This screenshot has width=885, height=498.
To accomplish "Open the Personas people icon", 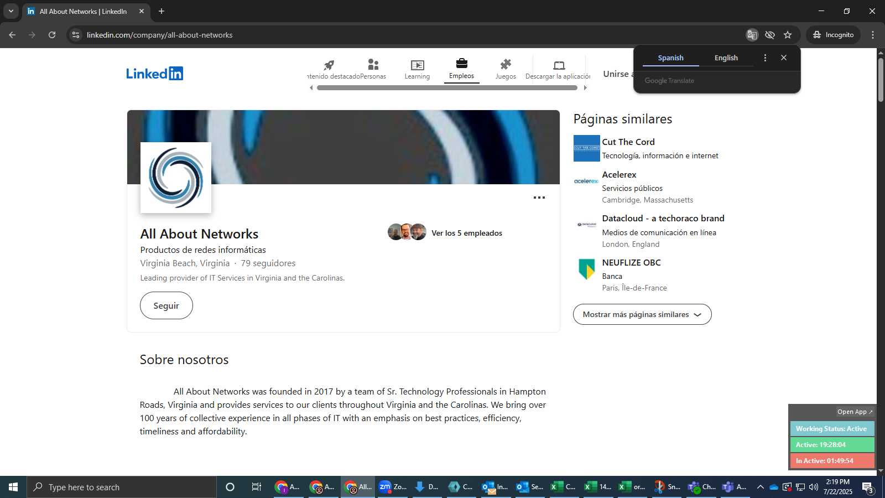I will pyautogui.click(x=373, y=65).
